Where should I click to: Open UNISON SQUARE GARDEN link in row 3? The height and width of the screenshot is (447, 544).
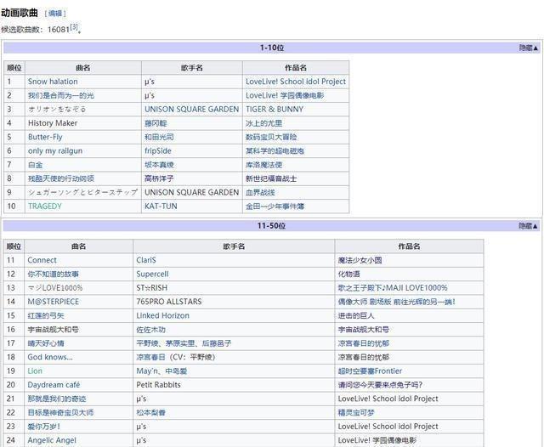tap(191, 110)
